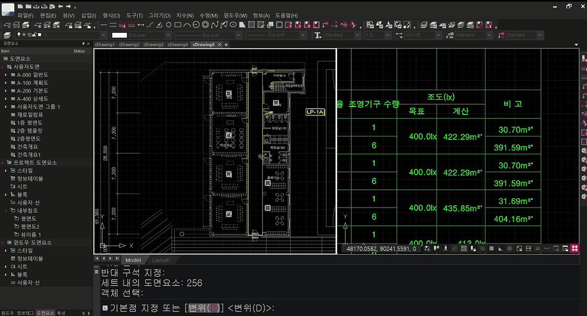Select the Donut concentric circle tool
The width and height of the screenshot is (587, 316).
point(205,25)
